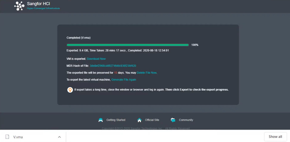Click the Completed (V.vma) status text
Screen dimensions: 290x142
79,38
